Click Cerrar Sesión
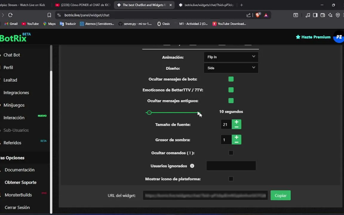This screenshot has height=215, width=344. pos(17,207)
